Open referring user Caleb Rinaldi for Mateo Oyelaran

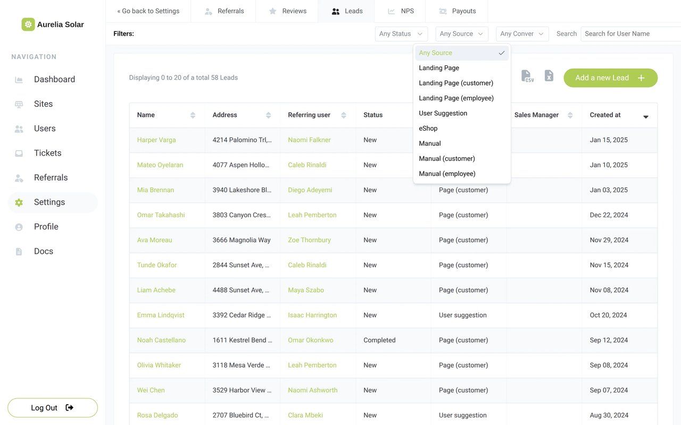[x=308, y=165]
